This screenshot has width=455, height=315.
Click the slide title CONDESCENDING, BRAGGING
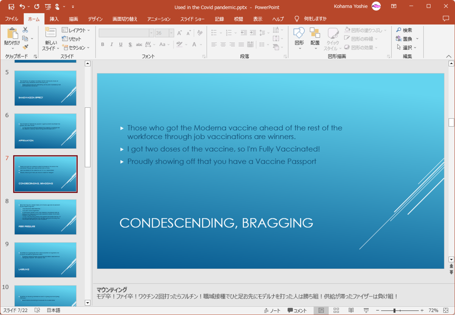click(x=216, y=223)
